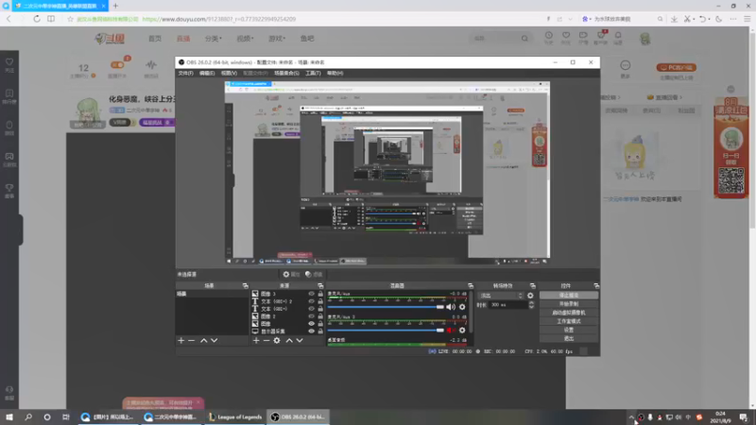Add a new scene with the plus button
Image resolution: width=756 pixels, height=425 pixels.
pos(181,341)
